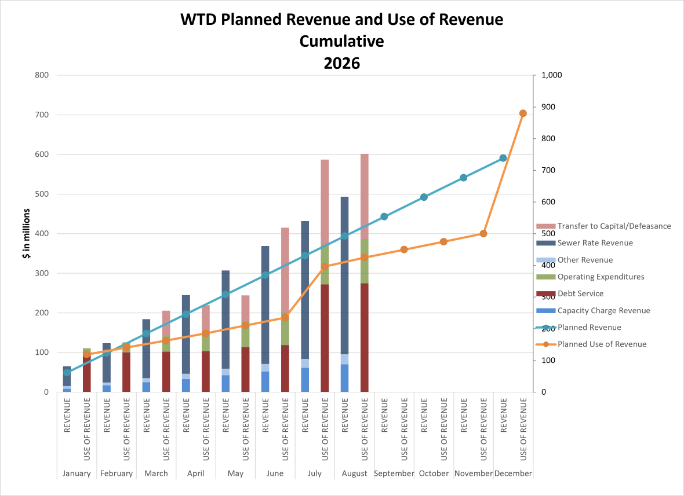684x496 pixels.
Task: Click the May month label
Action: click(235, 473)
